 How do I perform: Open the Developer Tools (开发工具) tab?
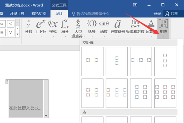coord(17,14)
